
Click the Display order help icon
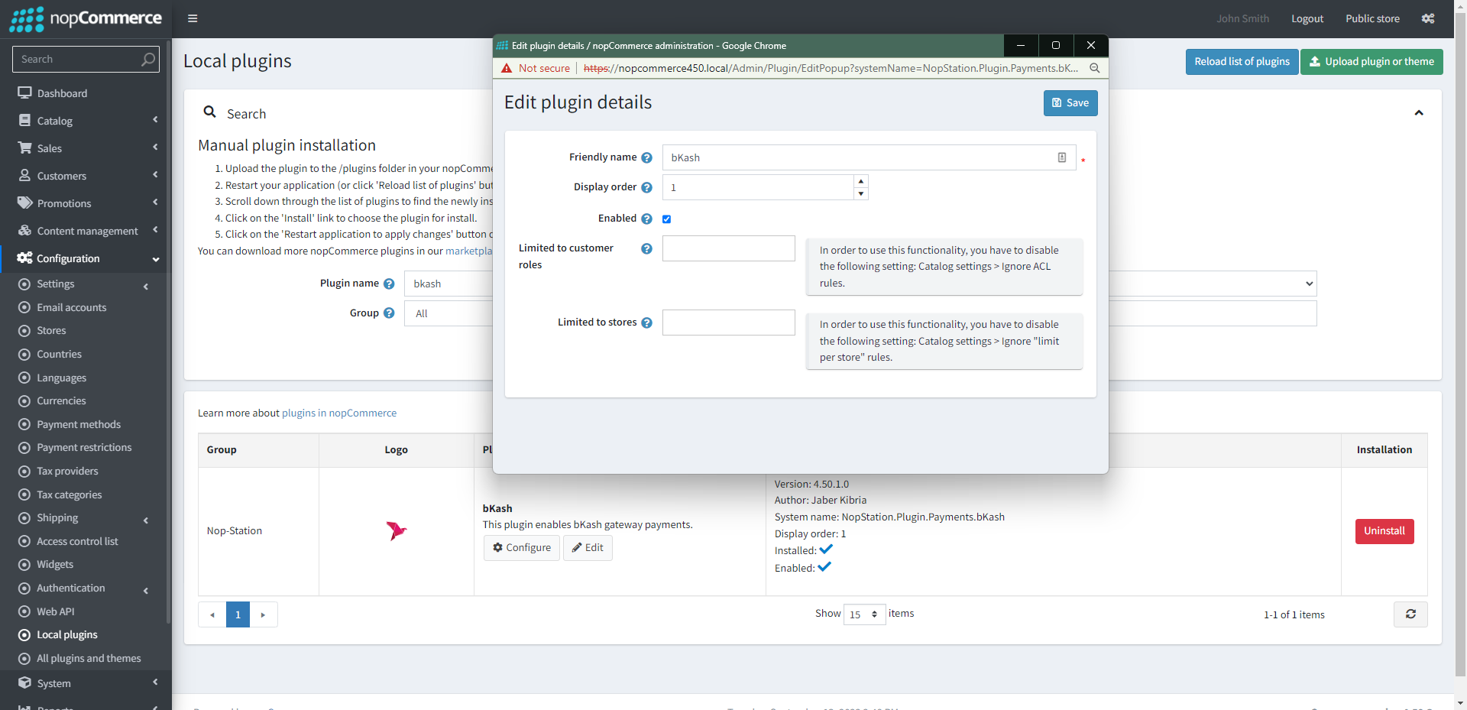click(646, 187)
